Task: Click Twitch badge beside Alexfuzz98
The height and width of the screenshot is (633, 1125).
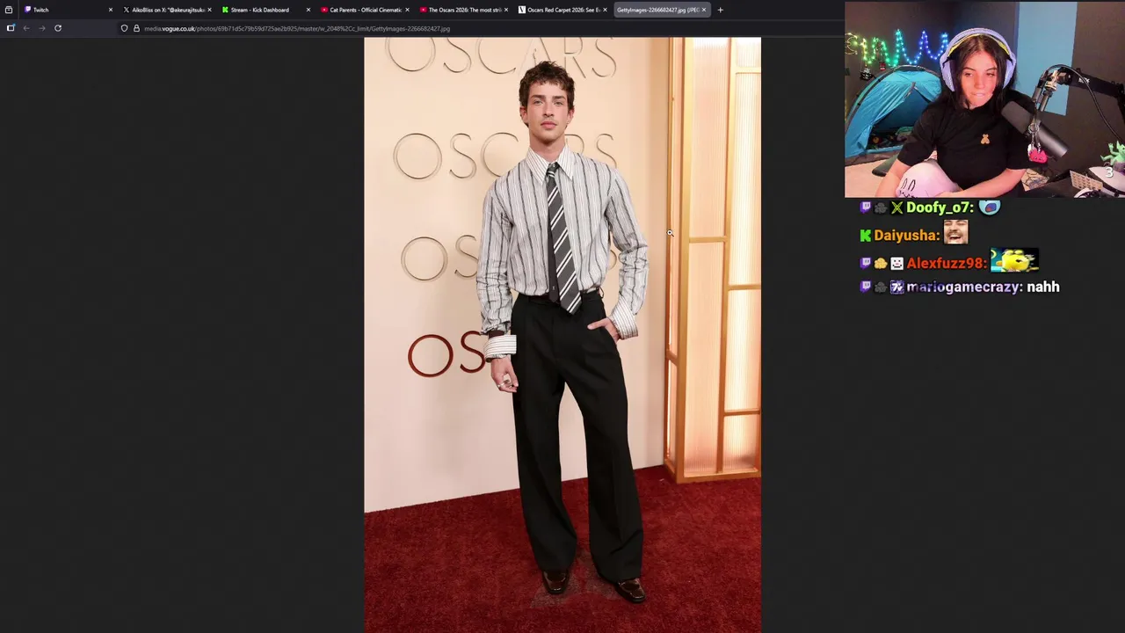Action: (866, 263)
